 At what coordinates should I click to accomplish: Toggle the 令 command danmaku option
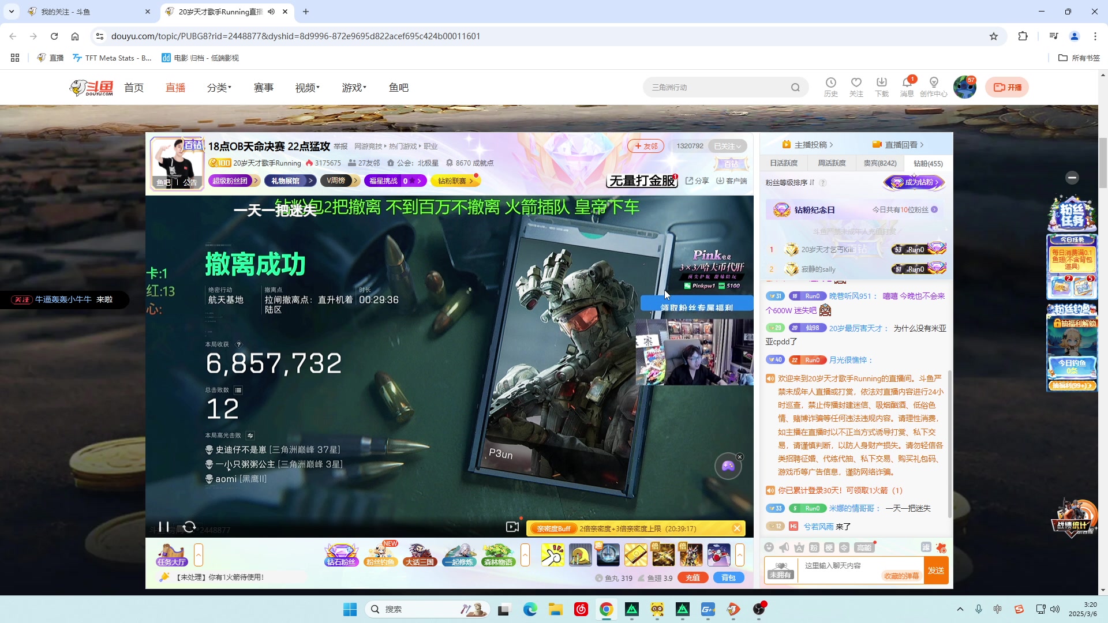coord(844,547)
